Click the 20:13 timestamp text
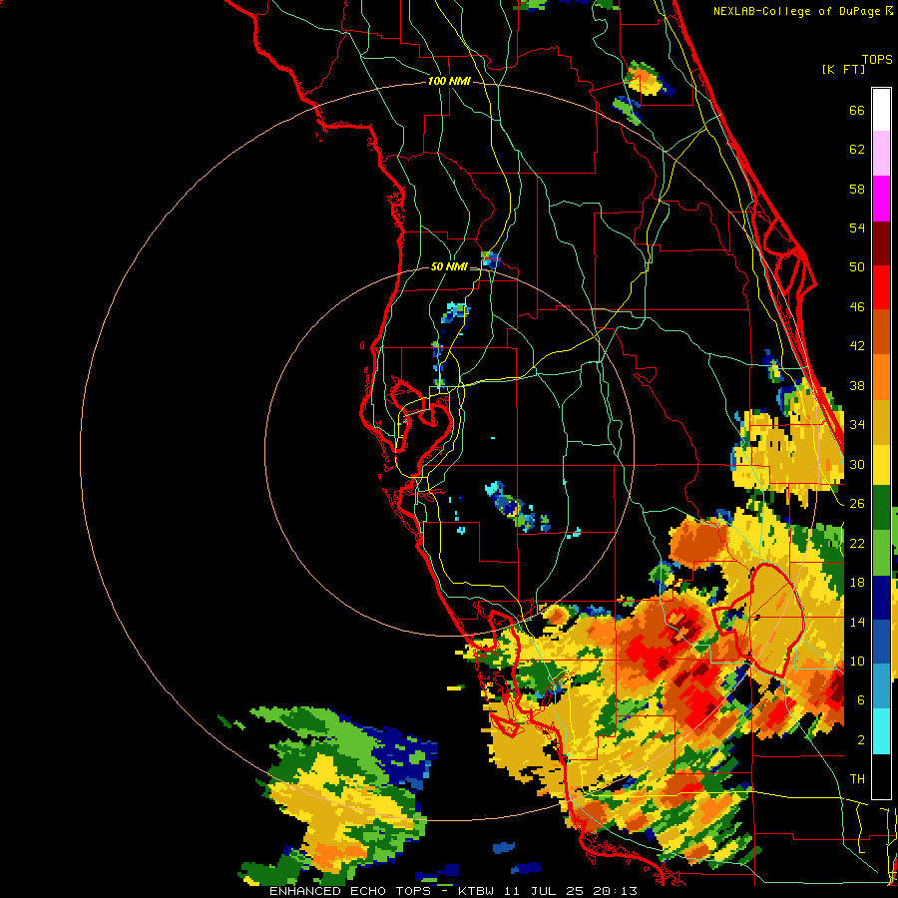Image resolution: width=898 pixels, height=898 pixels. 618,891
